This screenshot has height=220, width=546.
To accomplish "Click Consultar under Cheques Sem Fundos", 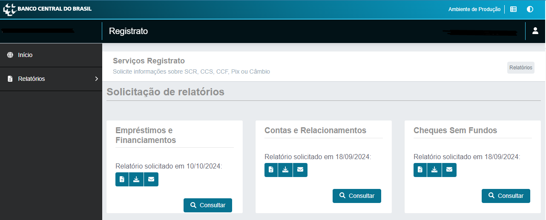I will (x=506, y=196).
